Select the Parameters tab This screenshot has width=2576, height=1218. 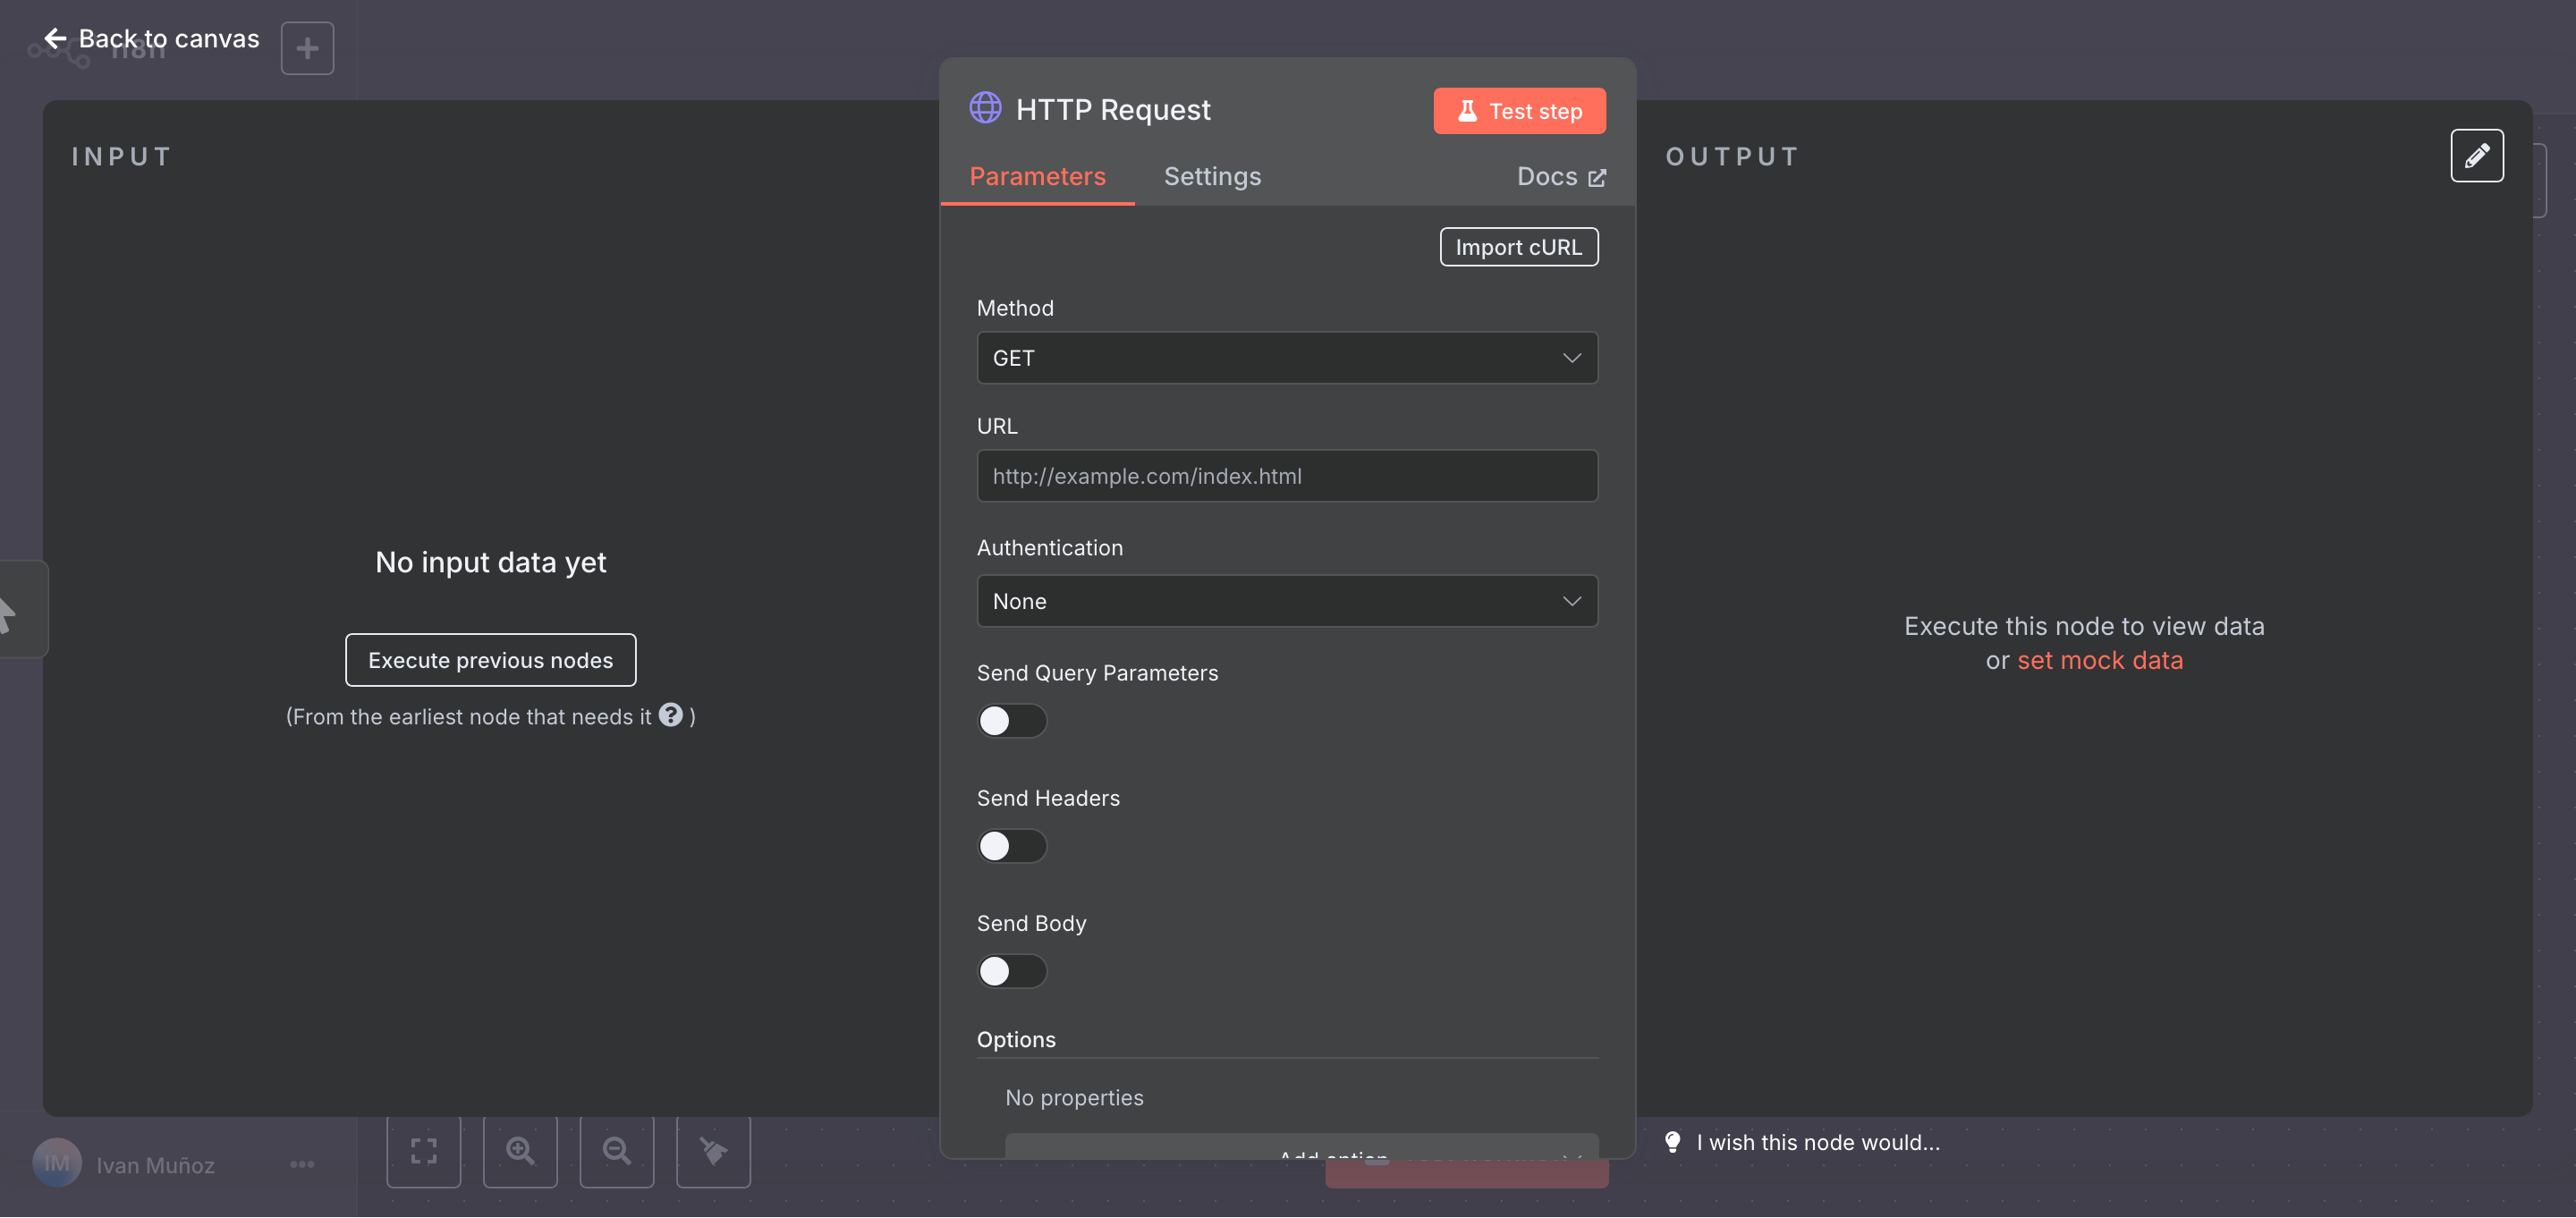click(x=1037, y=176)
